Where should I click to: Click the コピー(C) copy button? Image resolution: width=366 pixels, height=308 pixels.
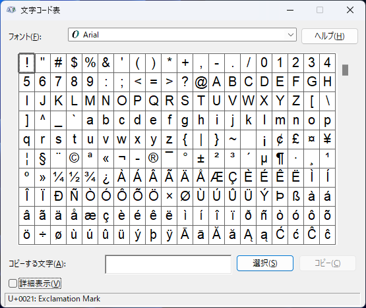pos(328,263)
